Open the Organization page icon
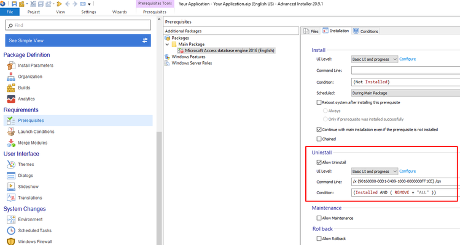 click(11, 77)
